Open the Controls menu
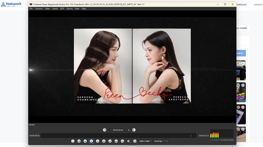 coord(39,8)
